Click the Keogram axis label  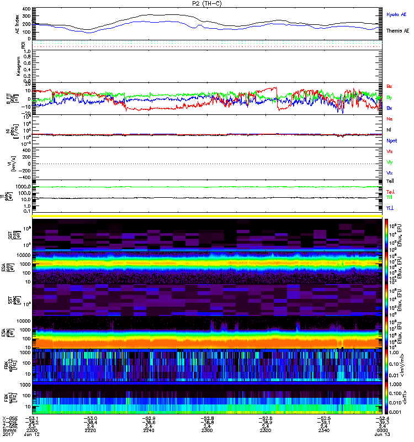pyautogui.click(x=18, y=66)
